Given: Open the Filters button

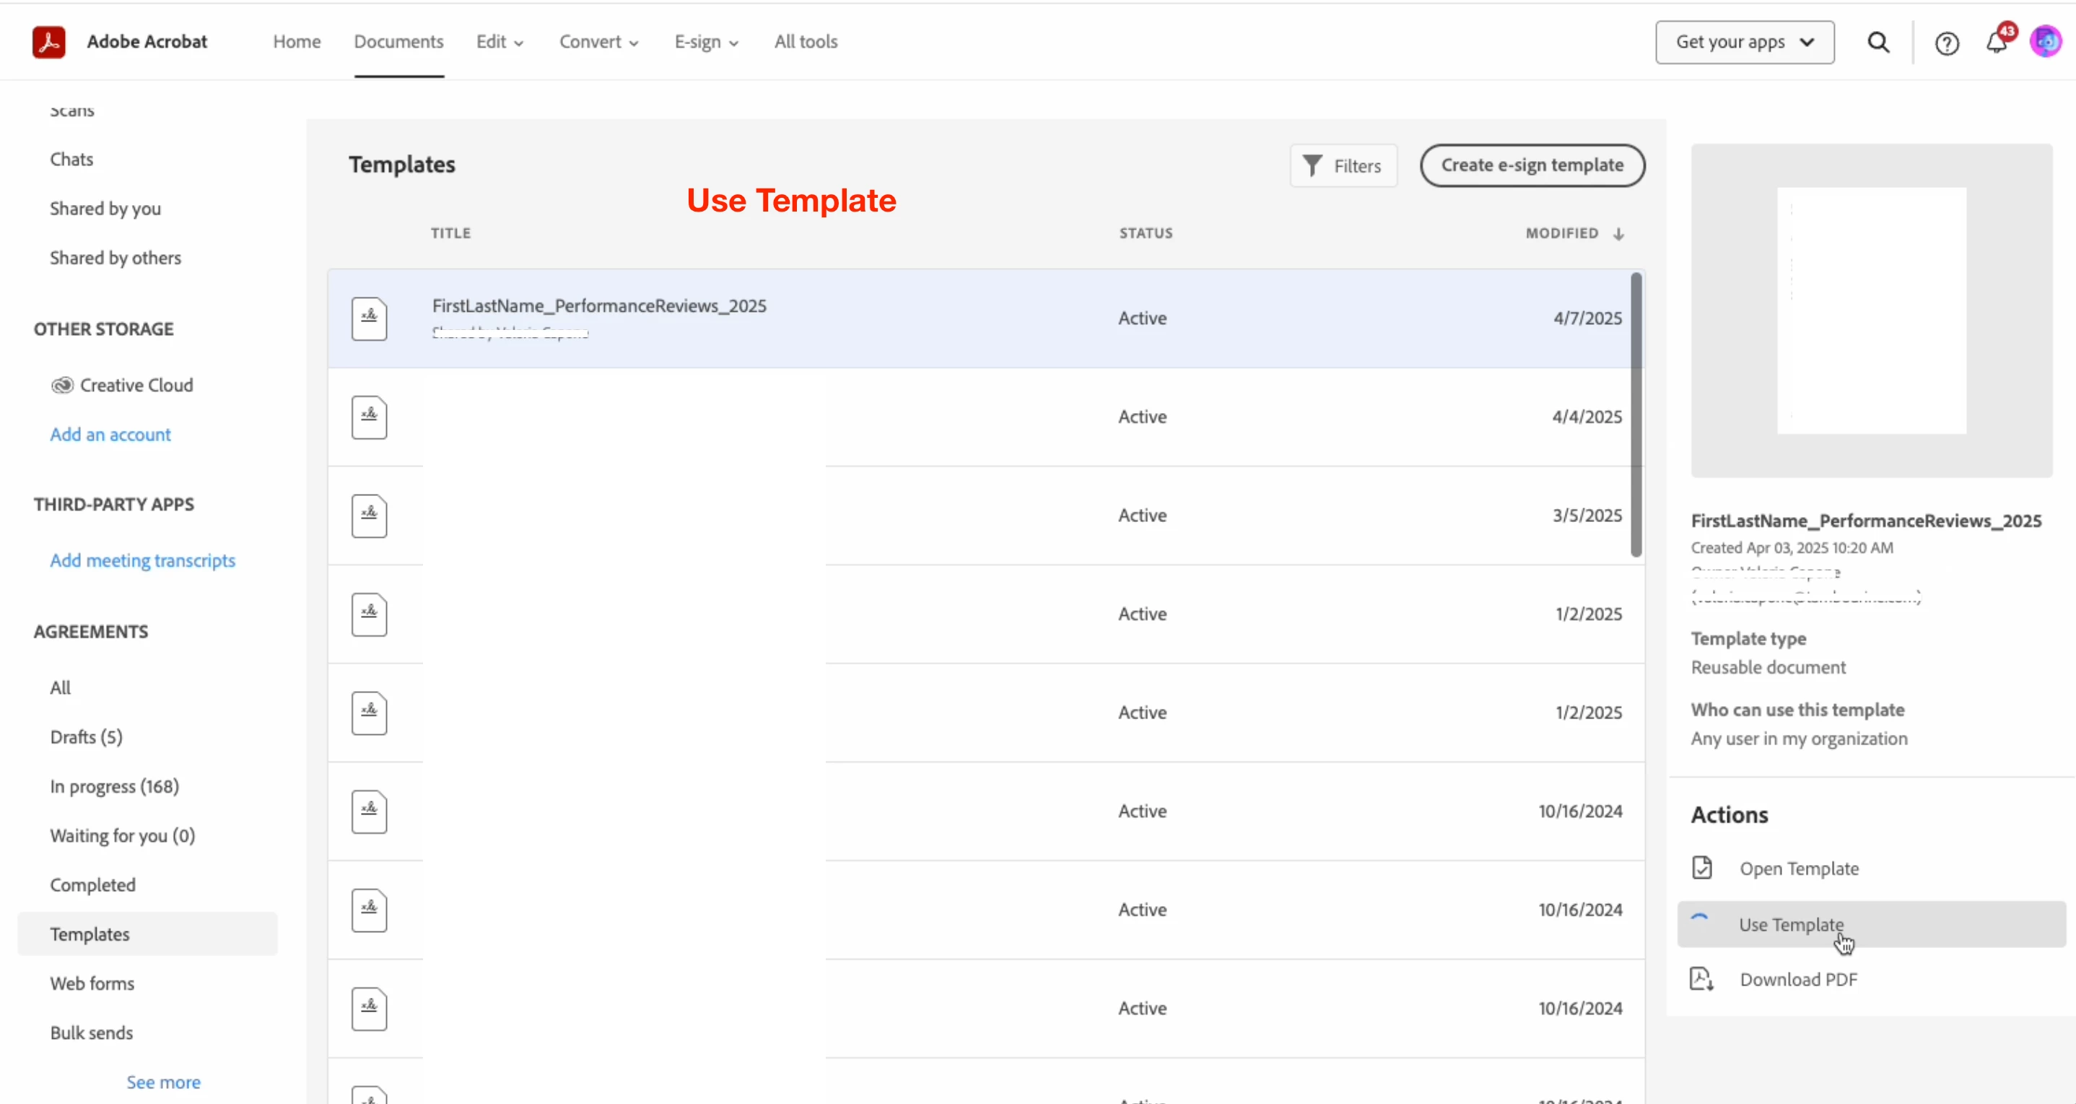Looking at the screenshot, I should click(1343, 166).
